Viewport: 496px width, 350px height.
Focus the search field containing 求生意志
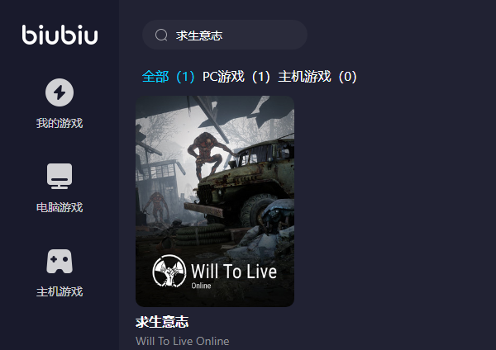[225, 35]
